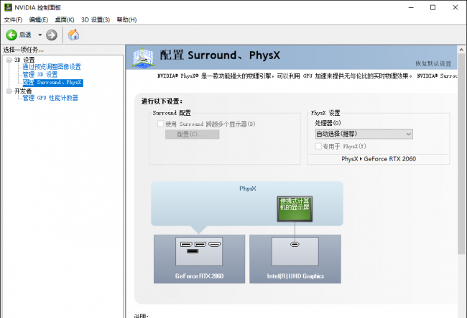Screen dimensions: 467x318
Task: Click the 选择一项任务... heading
Action: tap(23, 50)
